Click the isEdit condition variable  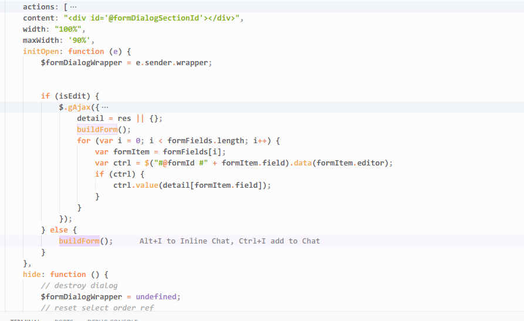pyautogui.click(x=75, y=96)
